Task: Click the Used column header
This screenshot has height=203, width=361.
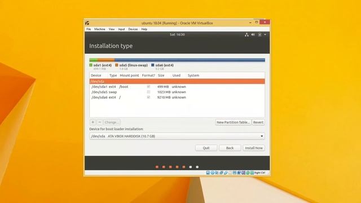Action: pyautogui.click(x=177, y=75)
